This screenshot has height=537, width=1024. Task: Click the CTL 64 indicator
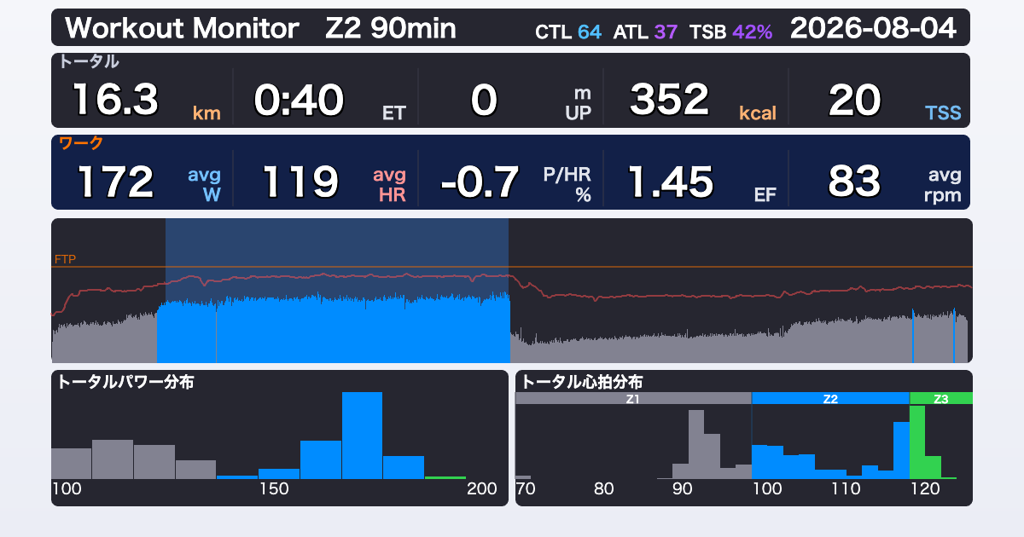coord(568,32)
